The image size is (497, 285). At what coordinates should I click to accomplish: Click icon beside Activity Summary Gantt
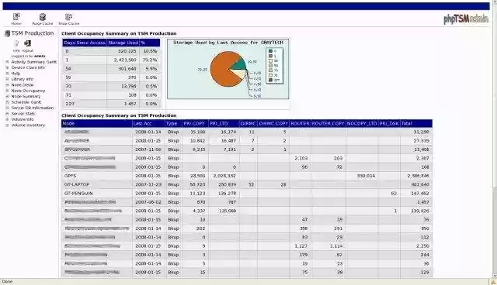click(7, 62)
